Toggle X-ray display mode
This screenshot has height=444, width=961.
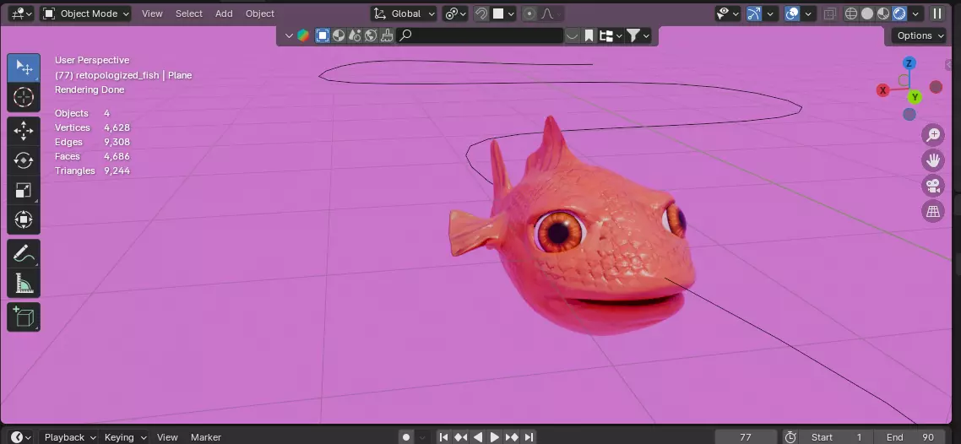click(829, 14)
